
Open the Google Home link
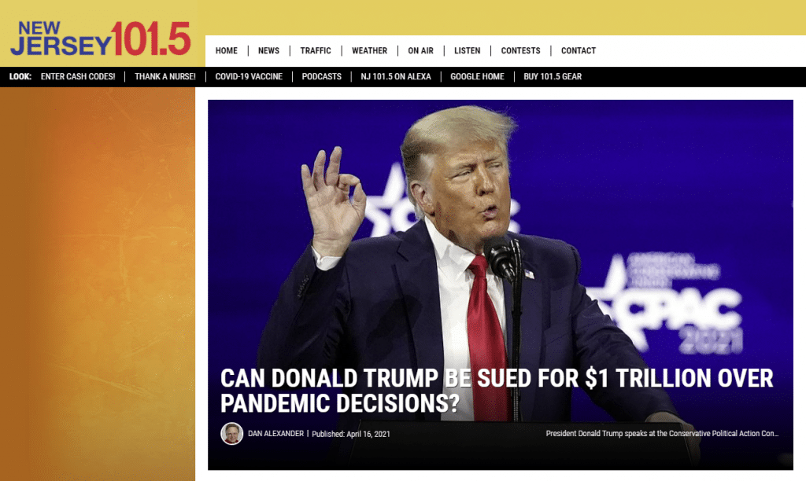click(477, 76)
